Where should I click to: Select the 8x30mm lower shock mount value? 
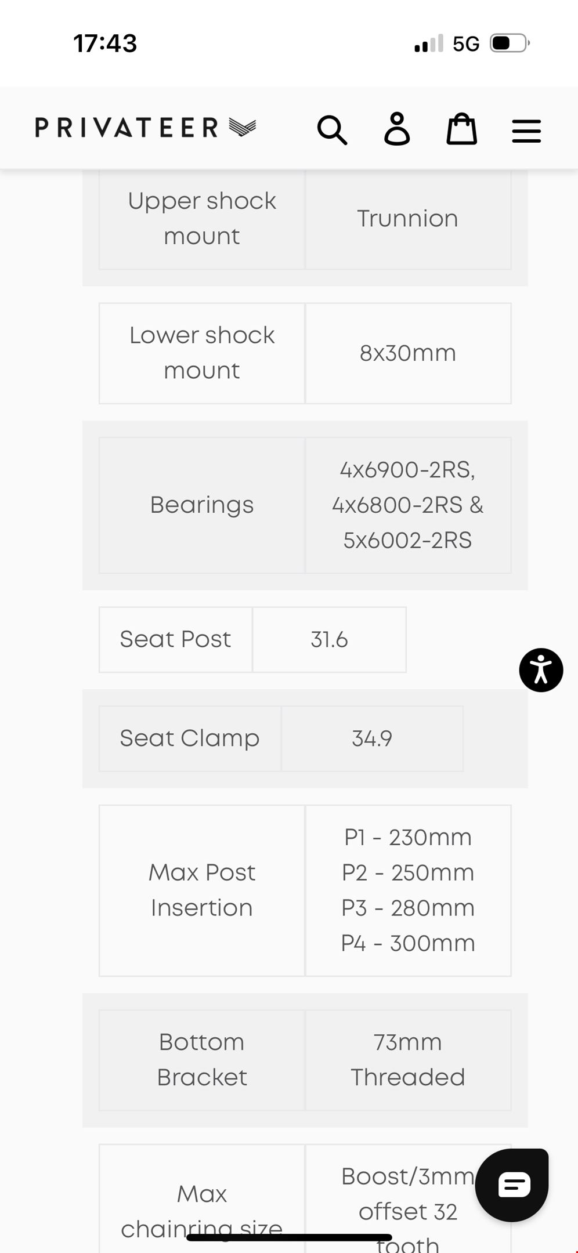point(407,353)
